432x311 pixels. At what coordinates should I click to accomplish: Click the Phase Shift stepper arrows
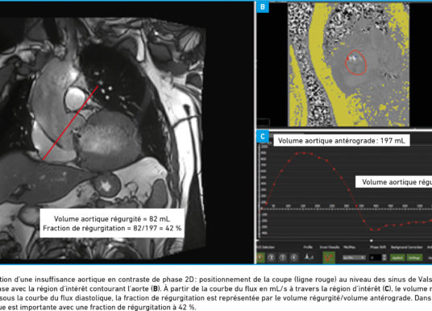(384, 258)
